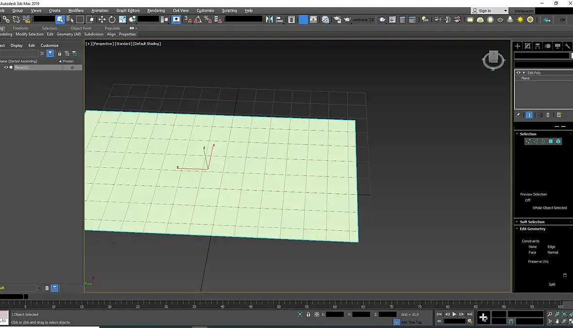
Task: Hide Plane001 using its eye icon
Action: coord(6,67)
